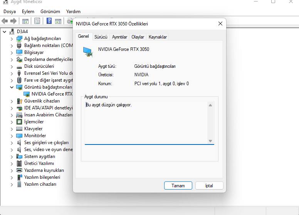Click the IDE controller icon beside IDE ATA/ATAPI
The width and height of the screenshot is (299, 215).
point(19,108)
